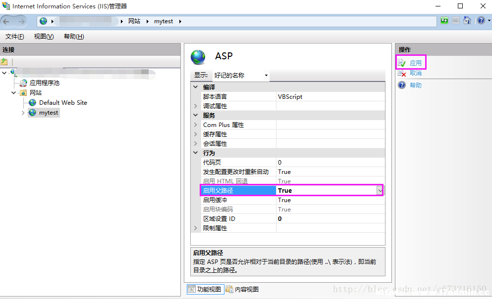
Task: Open 帮助 link in Actions pane
Action: point(415,85)
